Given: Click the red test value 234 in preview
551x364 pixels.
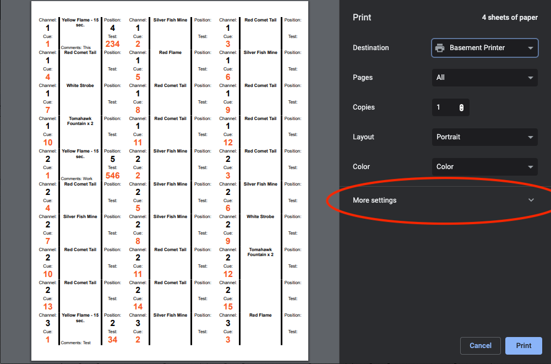Looking at the screenshot, I should [112, 44].
